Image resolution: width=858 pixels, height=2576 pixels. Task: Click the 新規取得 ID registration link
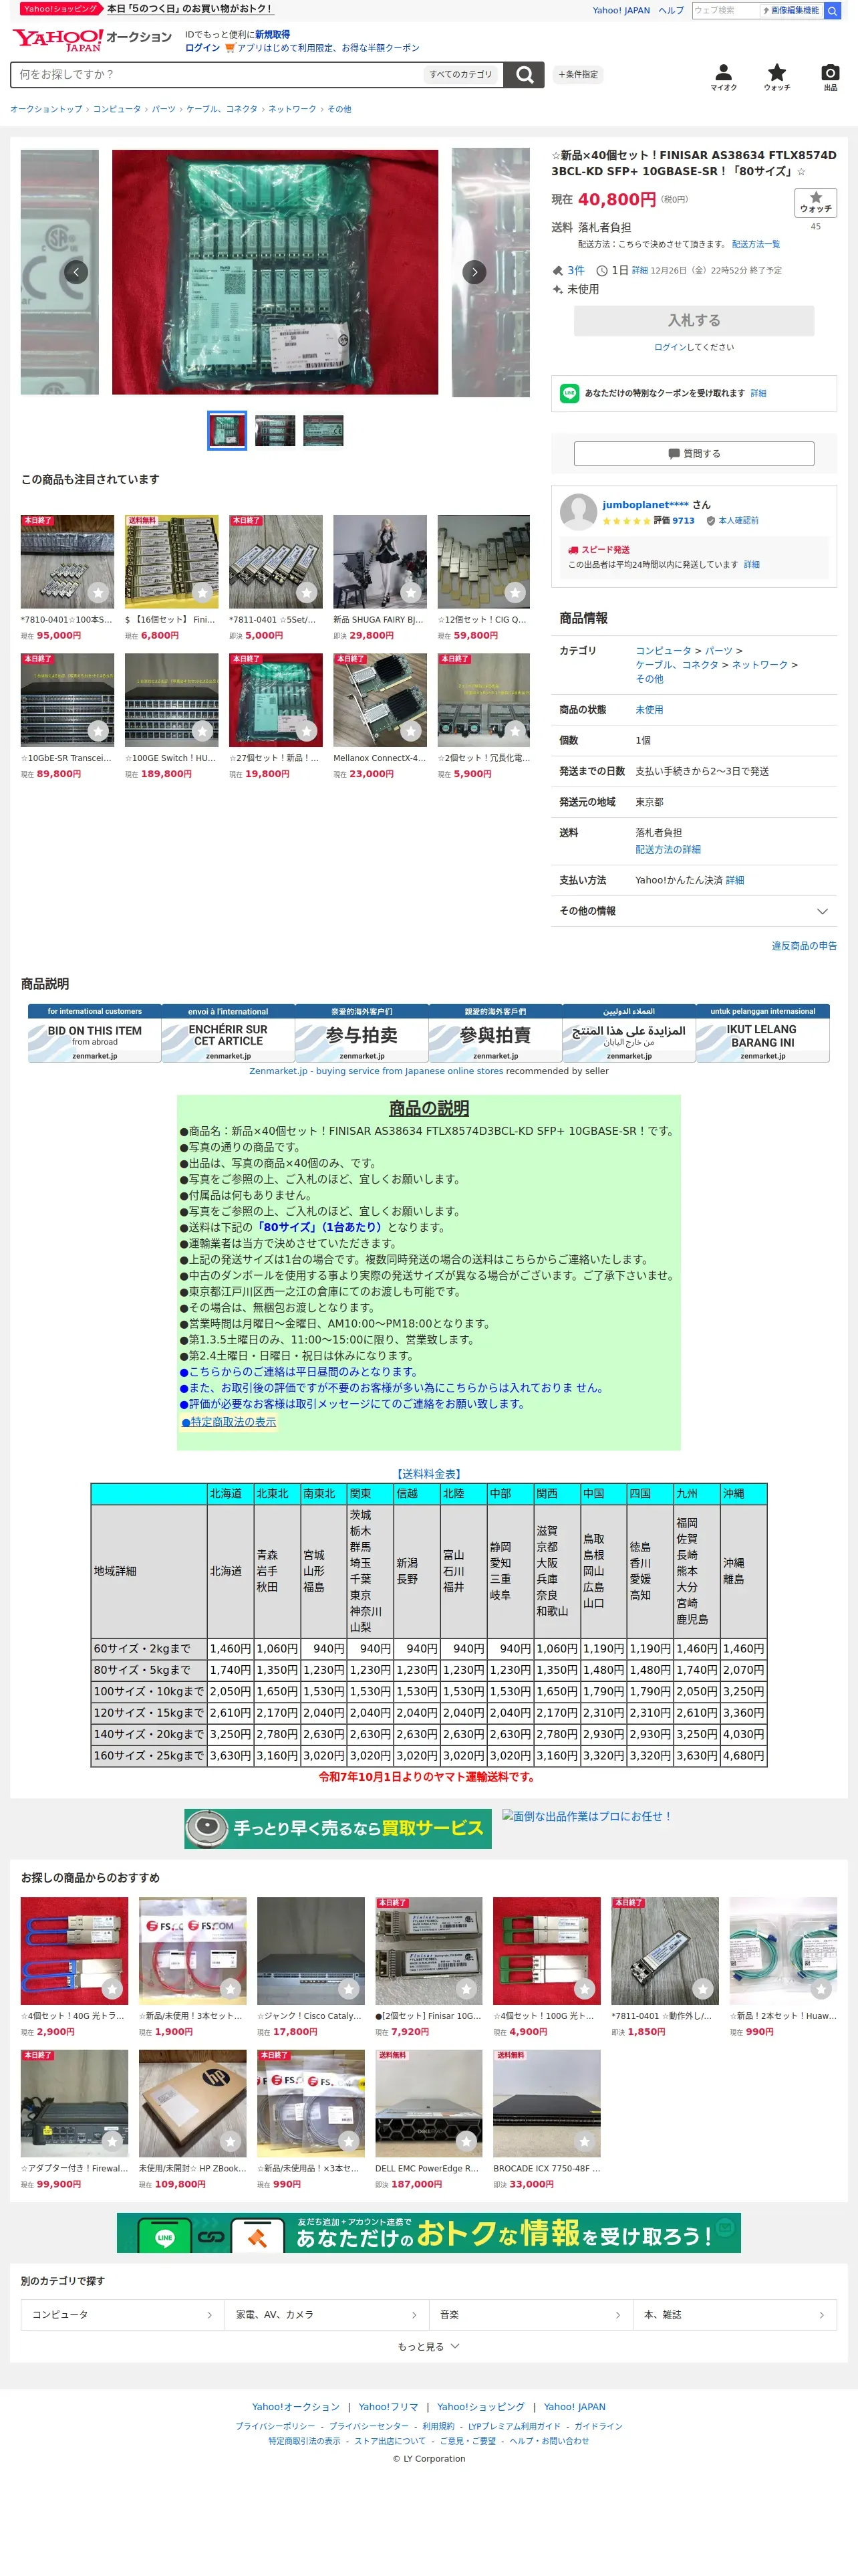[x=272, y=34]
